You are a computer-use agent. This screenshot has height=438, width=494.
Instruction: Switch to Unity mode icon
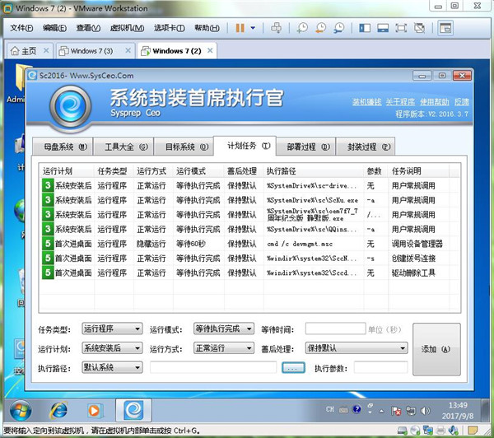click(x=419, y=28)
